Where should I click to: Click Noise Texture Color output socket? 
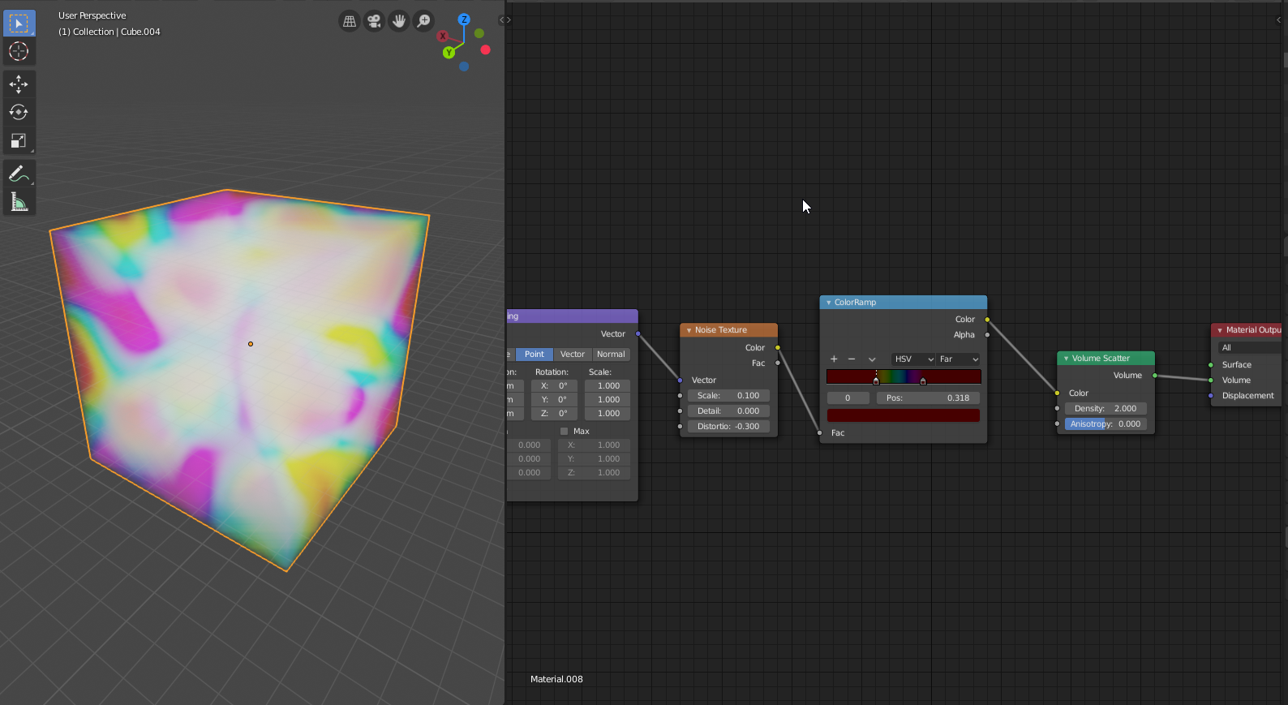tap(778, 347)
